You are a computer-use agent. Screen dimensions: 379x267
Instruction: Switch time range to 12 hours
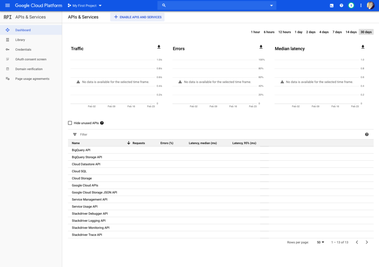click(285, 32)
